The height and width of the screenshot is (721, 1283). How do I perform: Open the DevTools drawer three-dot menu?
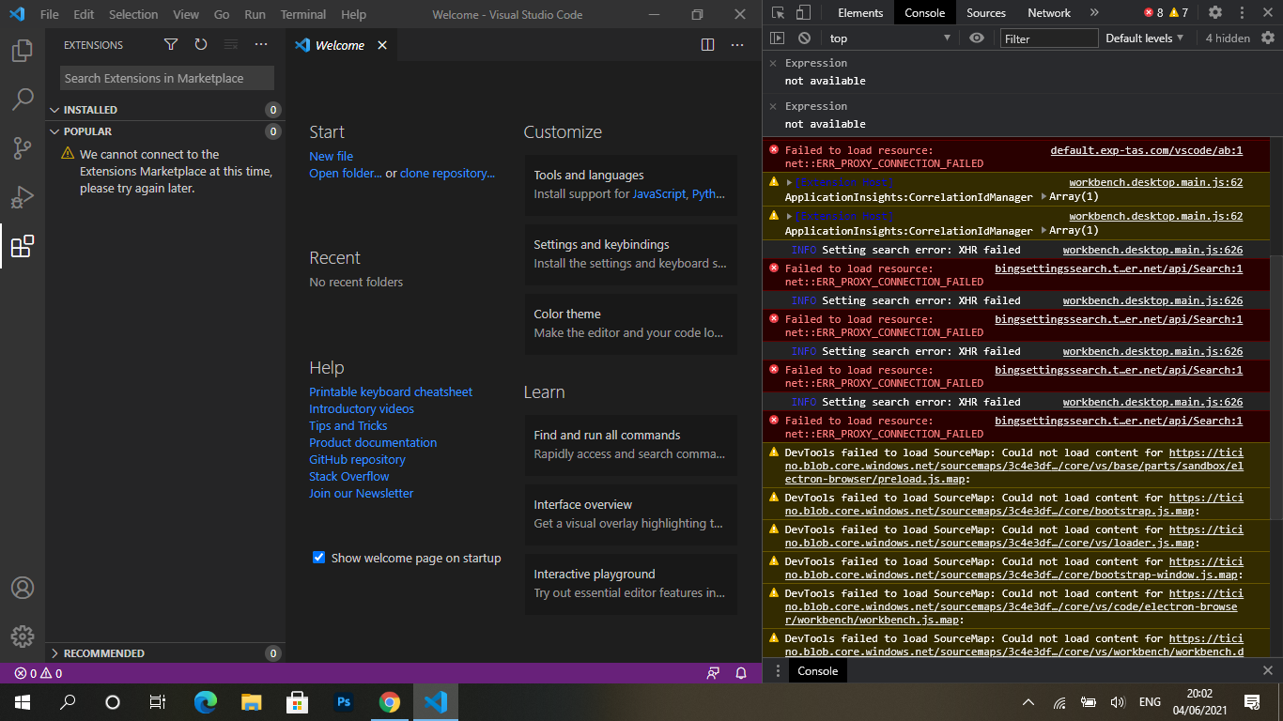point(778,671)
